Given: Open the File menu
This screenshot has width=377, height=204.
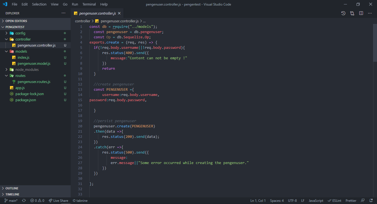Looking at the screenshot, I should 15,4.
